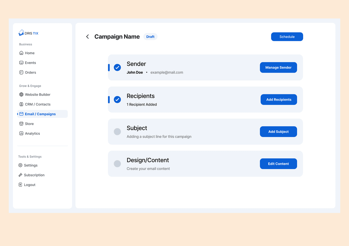
Task: Open the Home menu item
Action: tap(42, 53)
